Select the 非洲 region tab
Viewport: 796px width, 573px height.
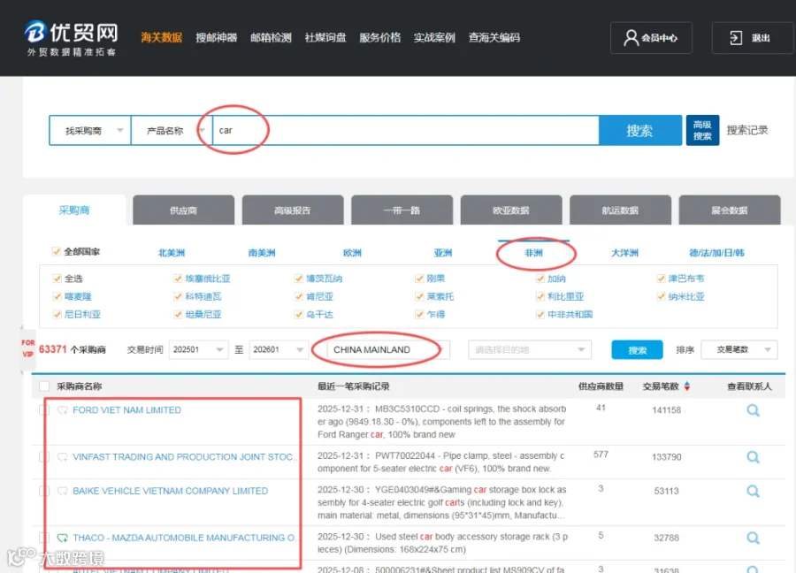tap(533, 253)
